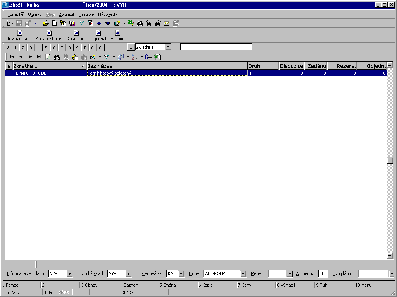
Task: Click the 9-Tisk function key button
Action: (x=334, y=285)
